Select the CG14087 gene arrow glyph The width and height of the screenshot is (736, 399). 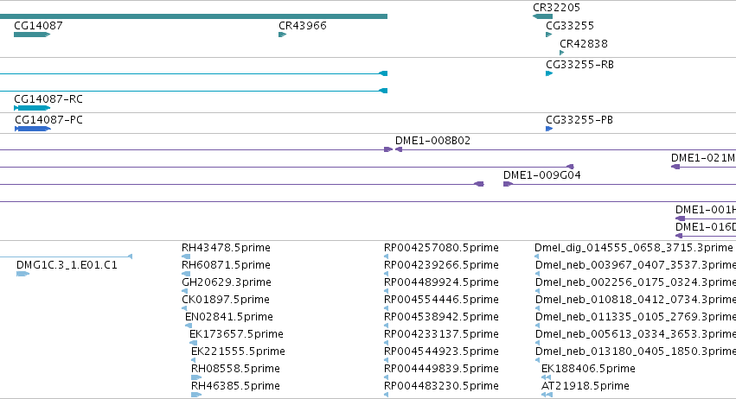(x=32, y=35)
